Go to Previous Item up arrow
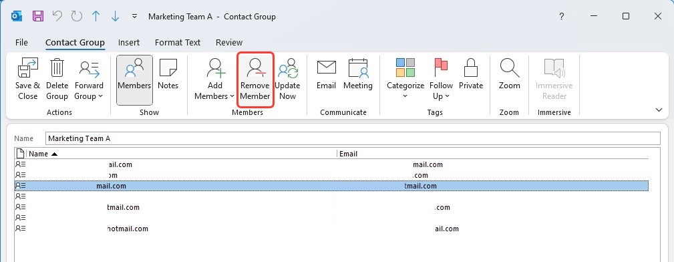This screenshot has height=262, width=674. [96, 16]
